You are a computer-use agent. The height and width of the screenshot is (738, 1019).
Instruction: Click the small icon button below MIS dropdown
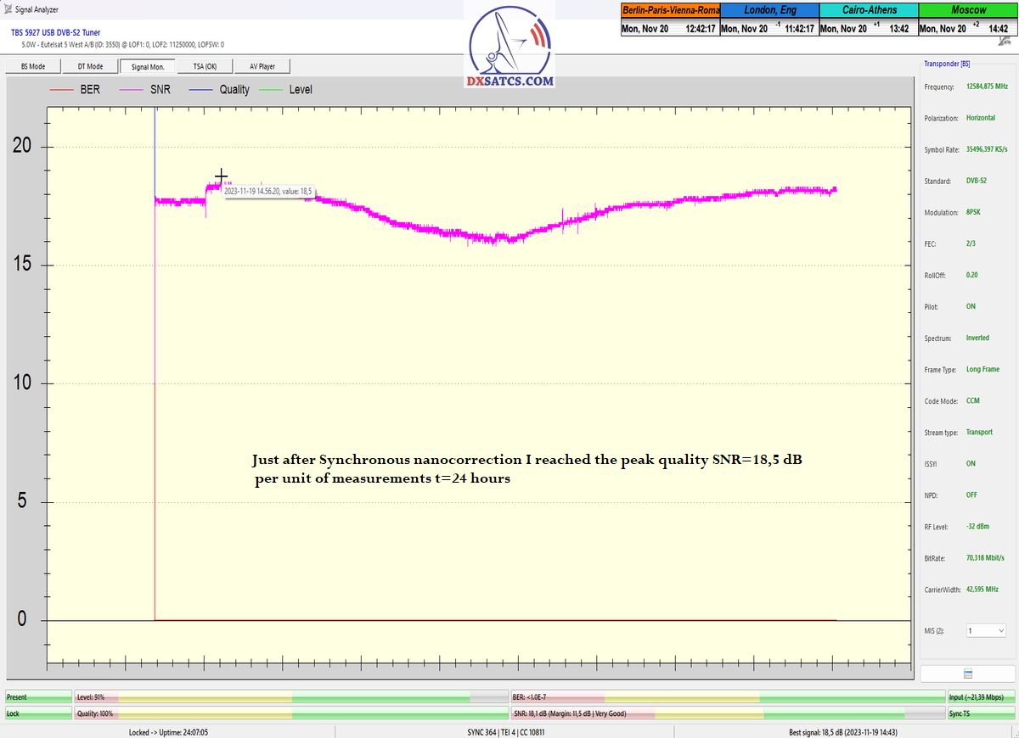(x=967, y=674)
